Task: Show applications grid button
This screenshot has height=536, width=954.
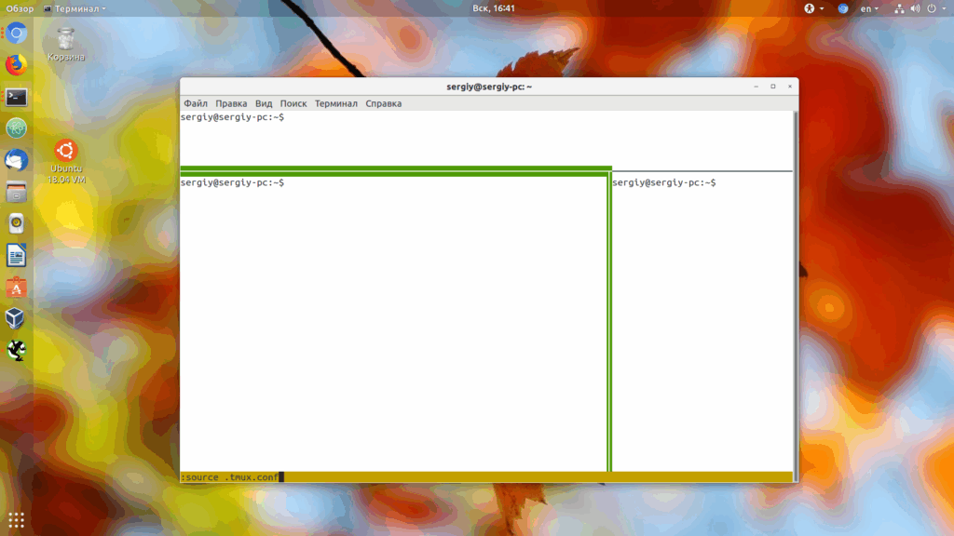Action: tap(17, 519)
